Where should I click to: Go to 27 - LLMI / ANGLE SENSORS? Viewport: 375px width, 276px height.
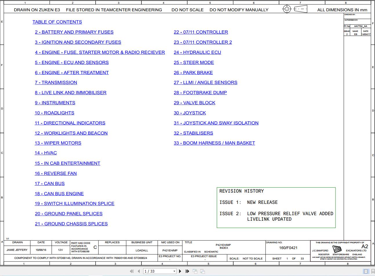(x=205, y=83)
